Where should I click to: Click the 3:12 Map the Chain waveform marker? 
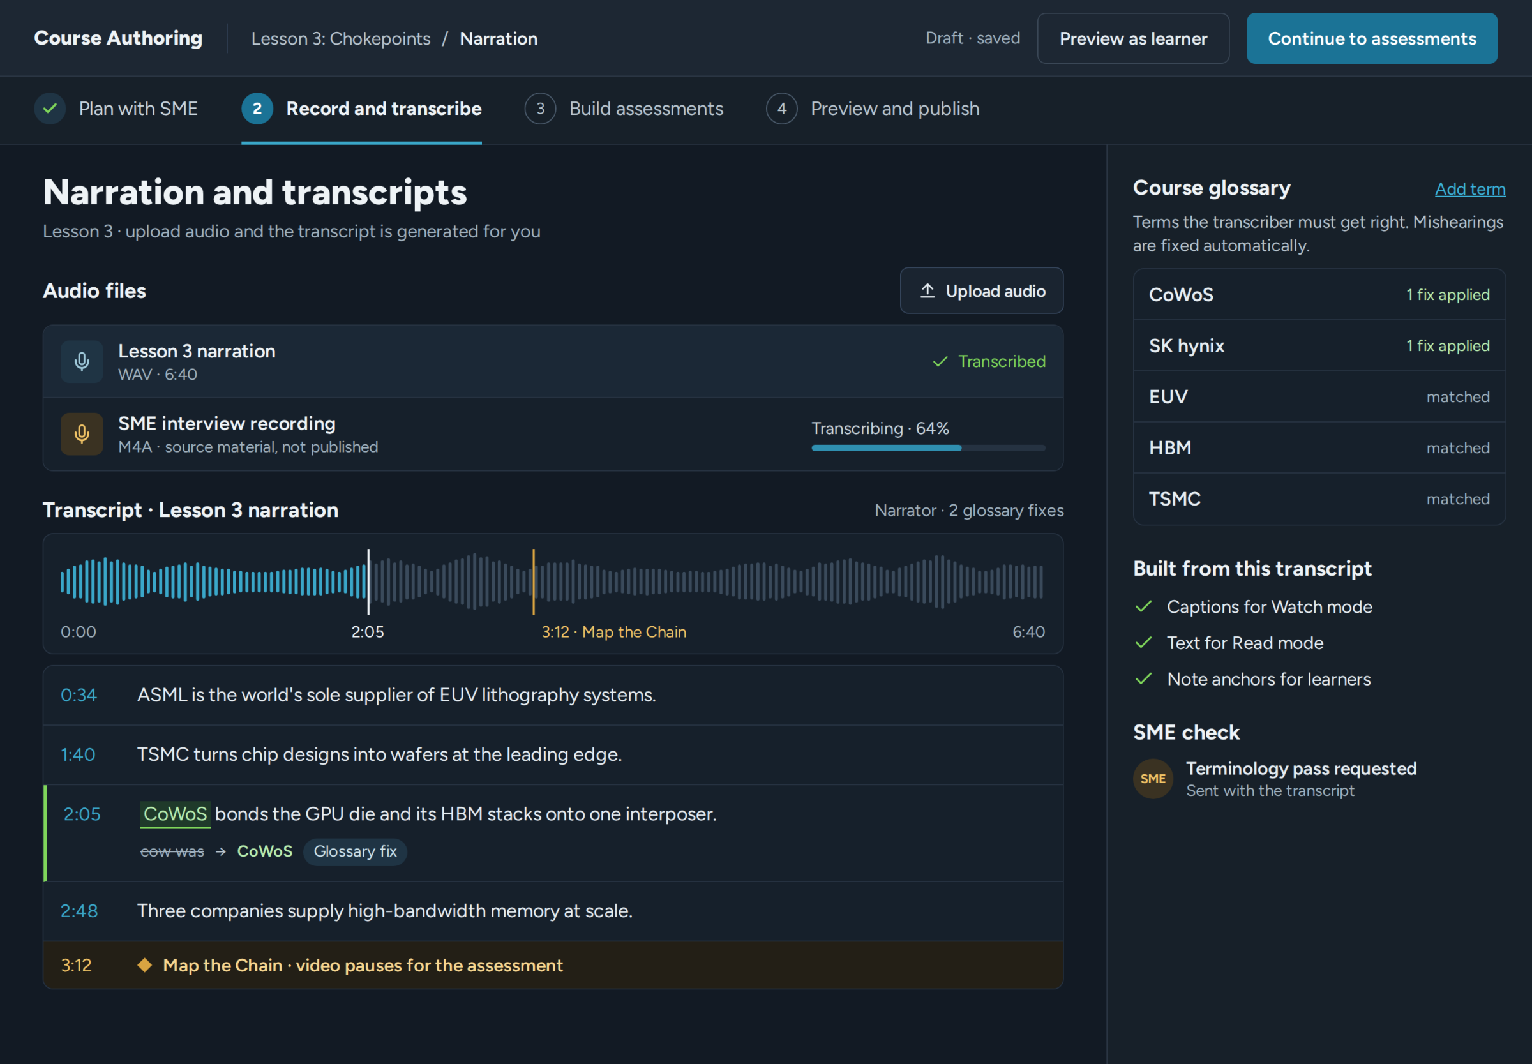click(534, 581)
